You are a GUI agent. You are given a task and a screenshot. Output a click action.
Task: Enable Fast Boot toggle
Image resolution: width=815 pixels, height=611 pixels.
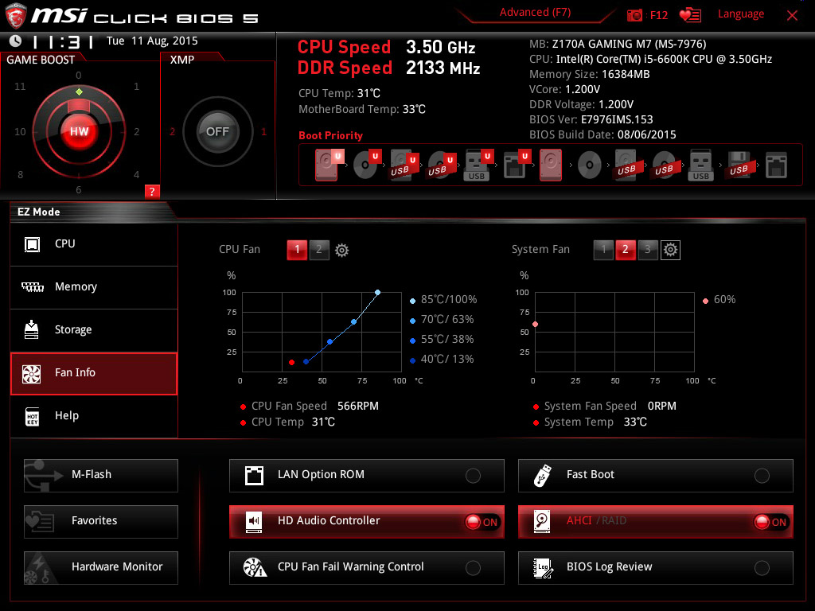click(x=762, y=476)
